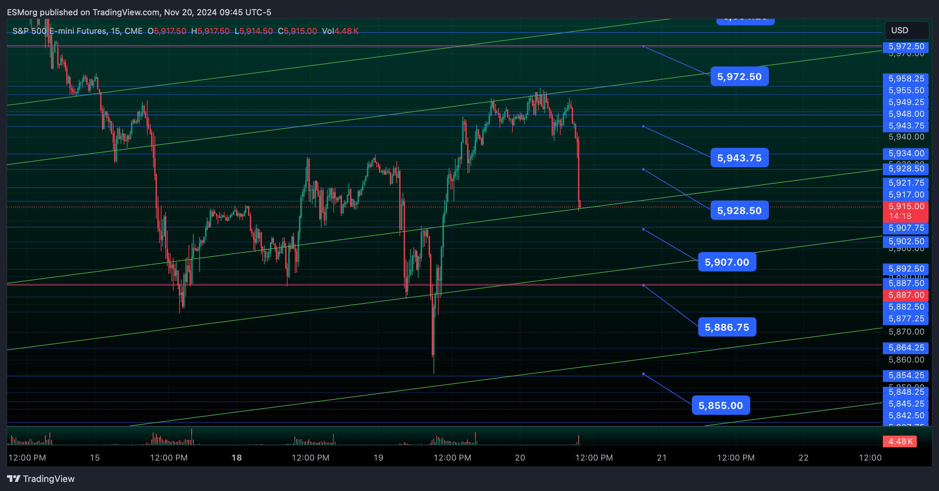Click the 5,902.50 price axis tag
Image resolution: width=939 pixels, height=491 pixels.
coord(905,241)
